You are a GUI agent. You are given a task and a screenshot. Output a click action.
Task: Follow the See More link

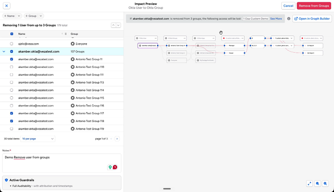(x=276, y=19)
